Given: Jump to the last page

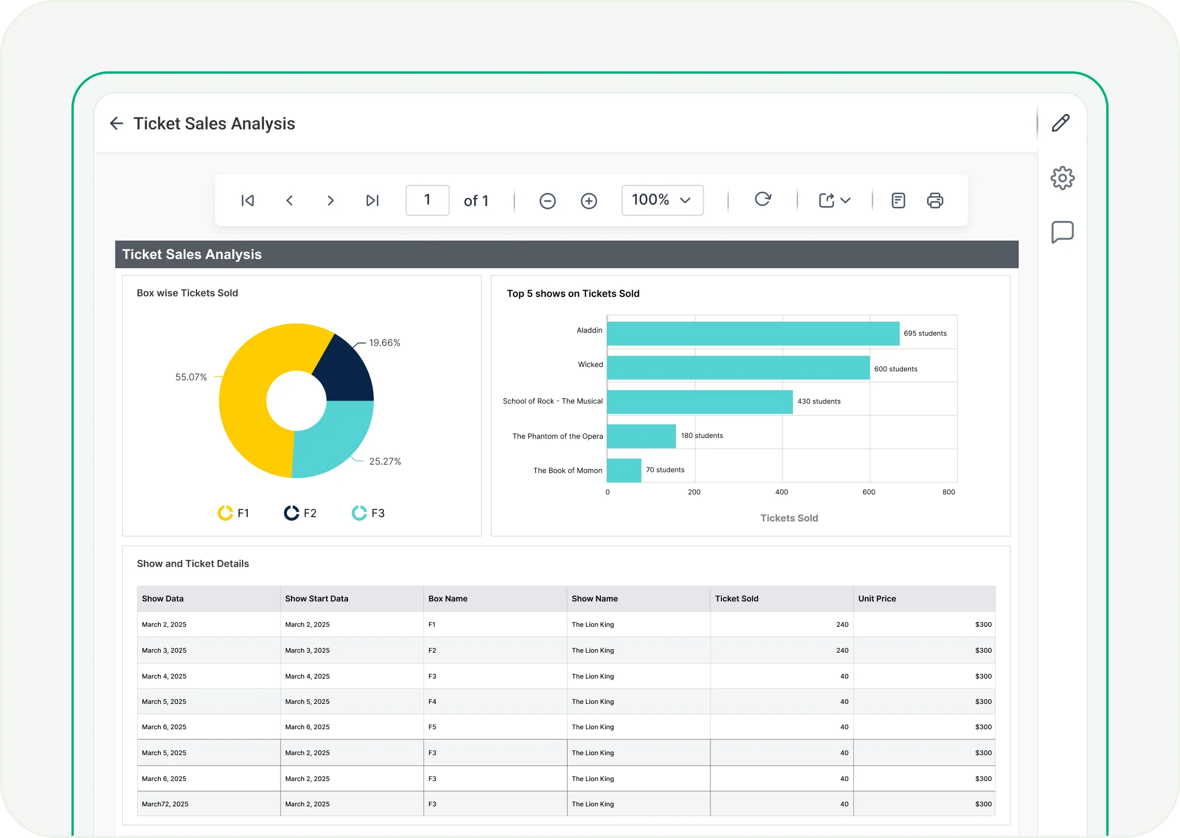Looking at the screenshot, I should tap(372, 200).
